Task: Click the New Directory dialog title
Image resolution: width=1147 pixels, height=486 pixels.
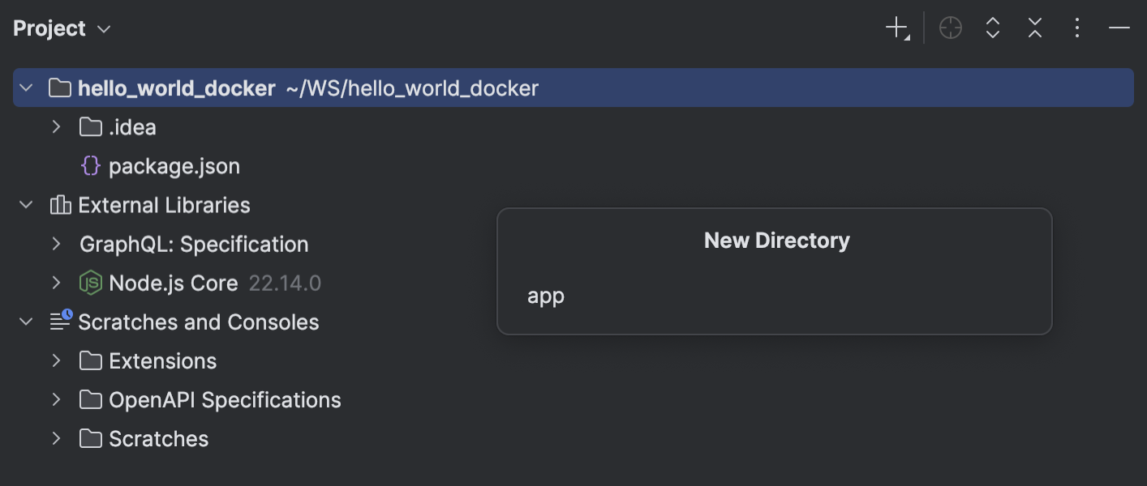Action: pyautogui.click(x=775, y=240)
